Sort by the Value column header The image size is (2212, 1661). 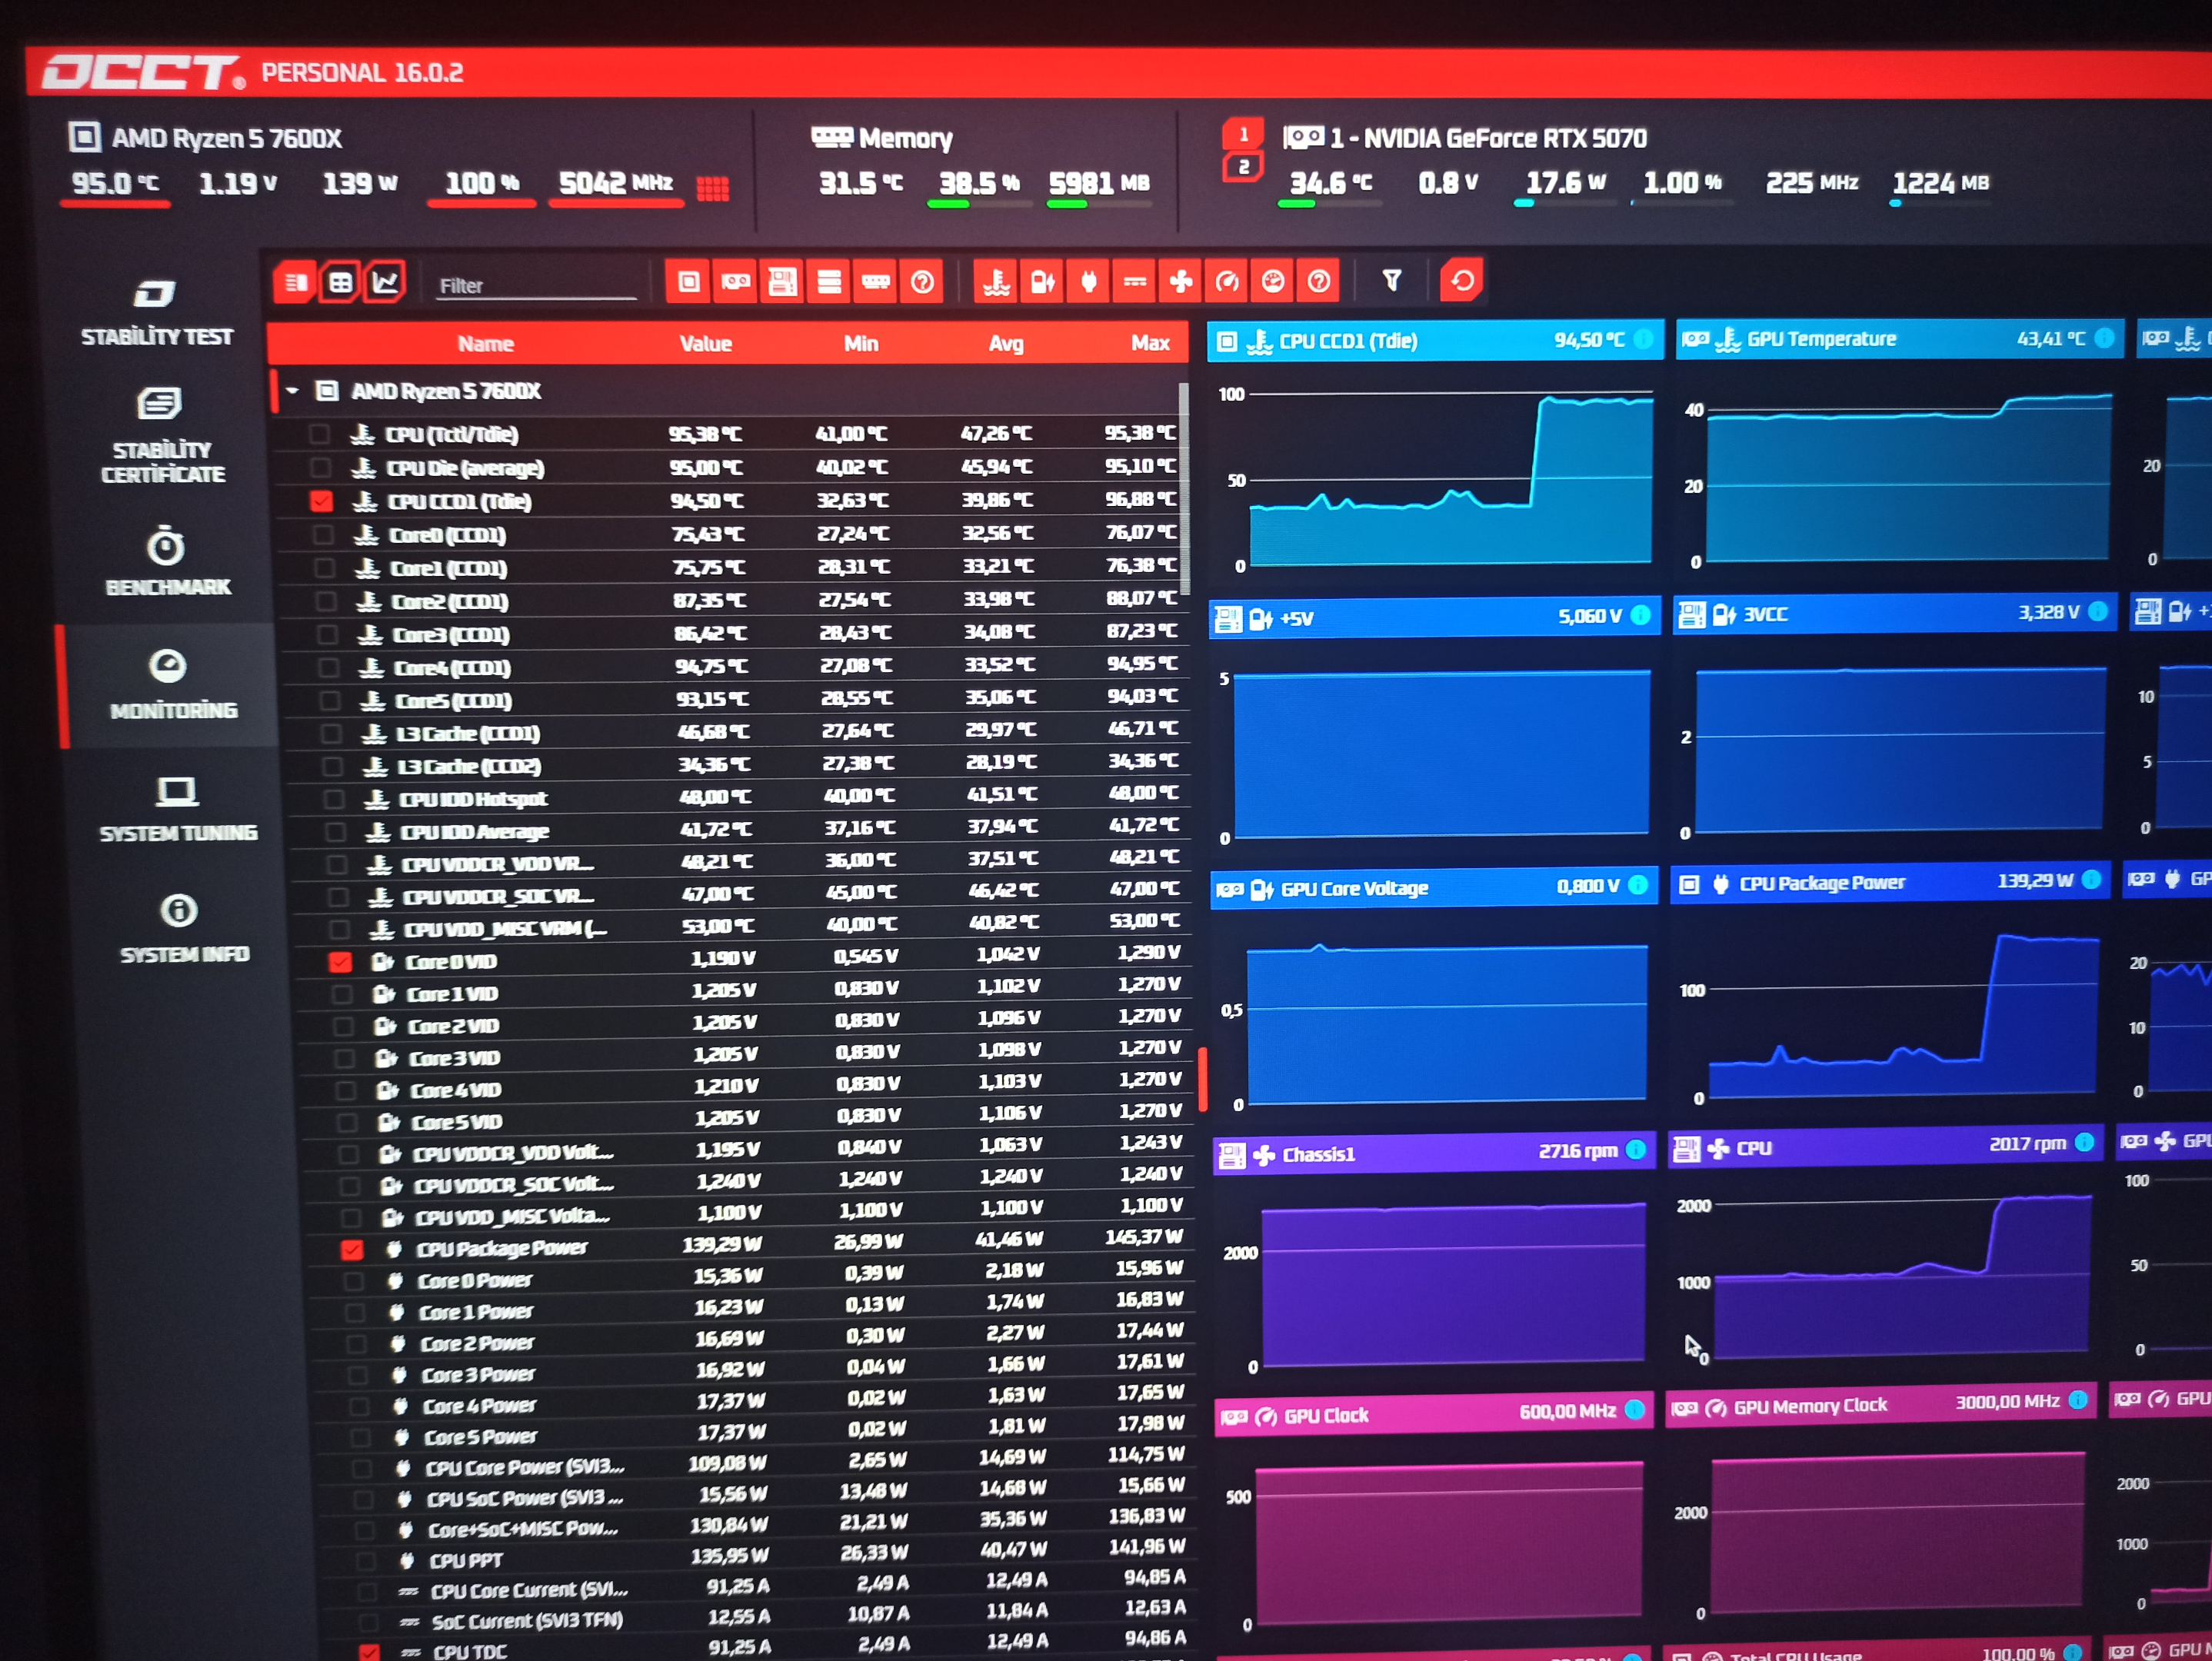pyautogui.click(x=706, y=344)
